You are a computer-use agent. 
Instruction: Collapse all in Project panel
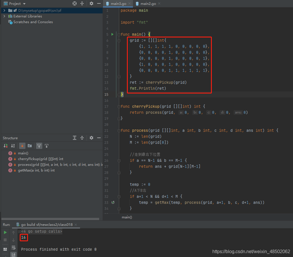click(x=82, y=3)
